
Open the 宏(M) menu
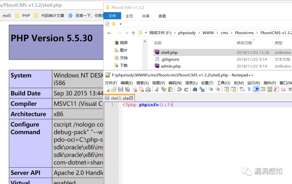click(238, 83)
